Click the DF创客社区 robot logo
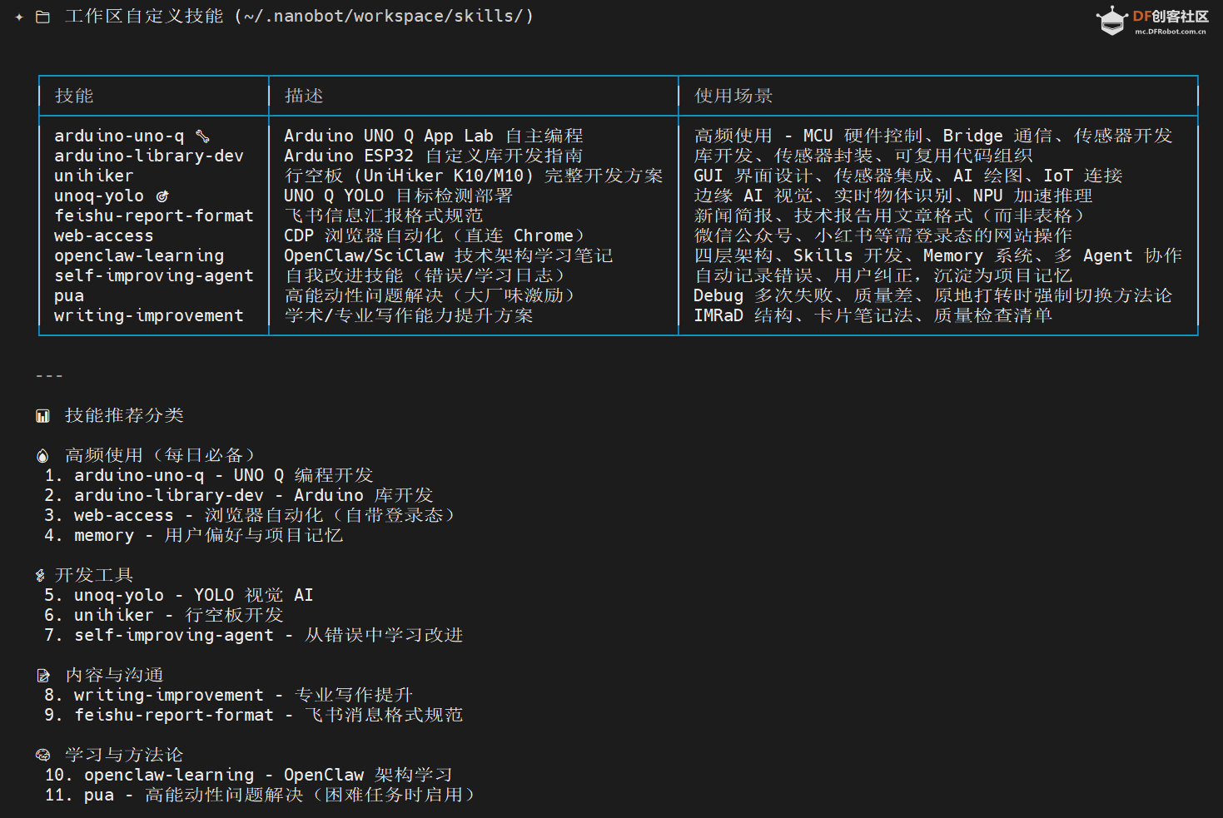 tap(1111, 18)
